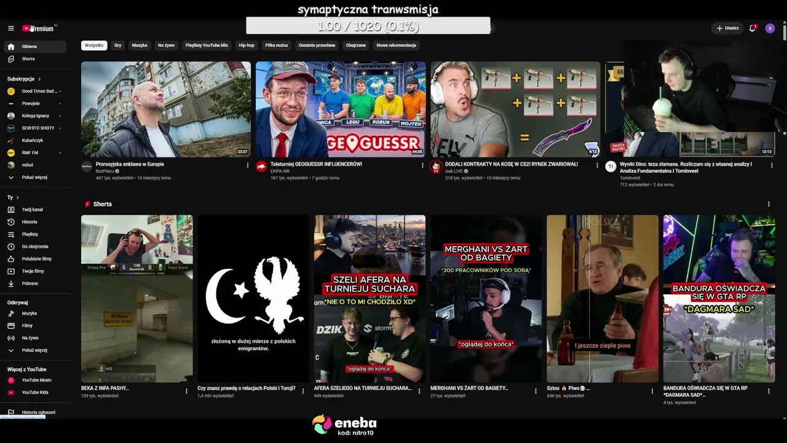The width and height of the screenshot is (787, 443).
Task: Open Polubione filmy liked videos
Action: (35, 259)
